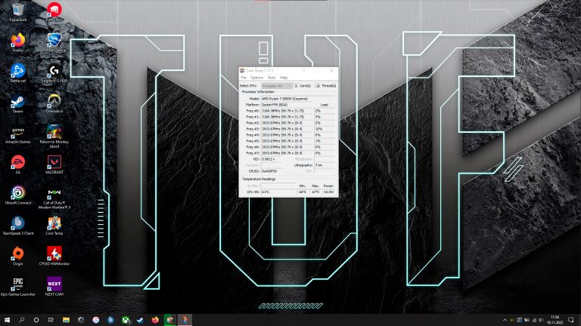This screenshot has height=326, width=581.
Task: Click the Origin desktop shortcut
Action: tap(17, 254)
